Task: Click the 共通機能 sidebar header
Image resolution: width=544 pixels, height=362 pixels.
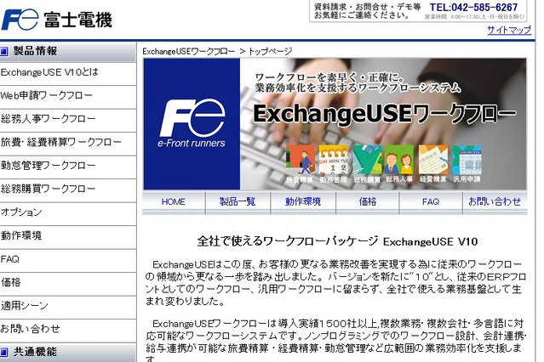Action: [68, 353]
